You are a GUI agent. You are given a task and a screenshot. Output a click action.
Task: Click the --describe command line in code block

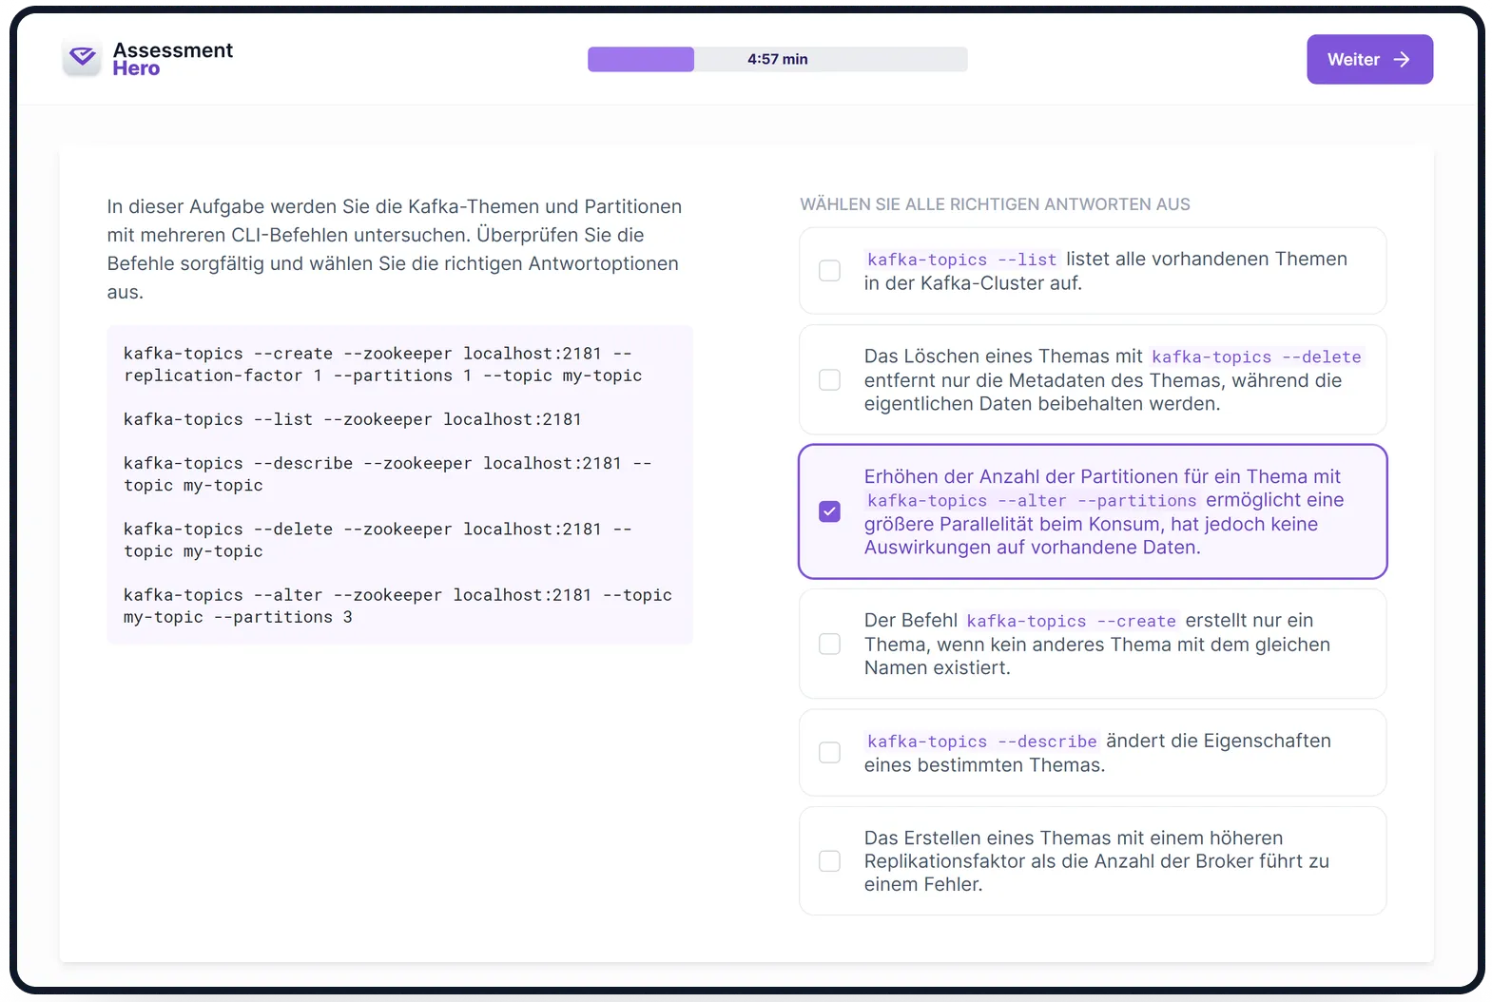[x=386, y=473]
